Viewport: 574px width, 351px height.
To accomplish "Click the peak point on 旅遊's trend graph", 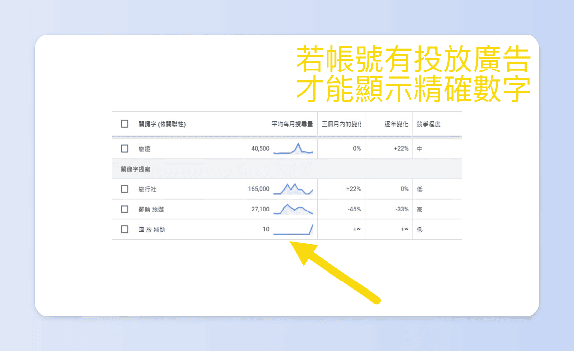I will pyautogui.click(x=299, y=144).
